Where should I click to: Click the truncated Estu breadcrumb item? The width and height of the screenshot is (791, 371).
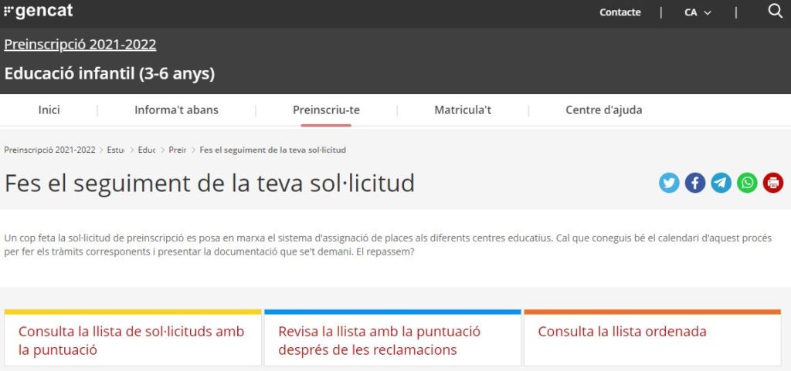tap(116, 149)
